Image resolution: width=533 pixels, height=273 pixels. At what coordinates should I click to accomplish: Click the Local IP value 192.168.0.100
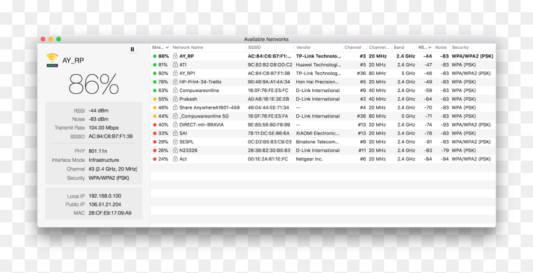coord(105,196)
